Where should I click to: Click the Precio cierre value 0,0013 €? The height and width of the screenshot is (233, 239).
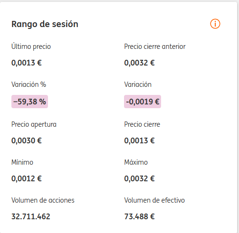[139, 140]
